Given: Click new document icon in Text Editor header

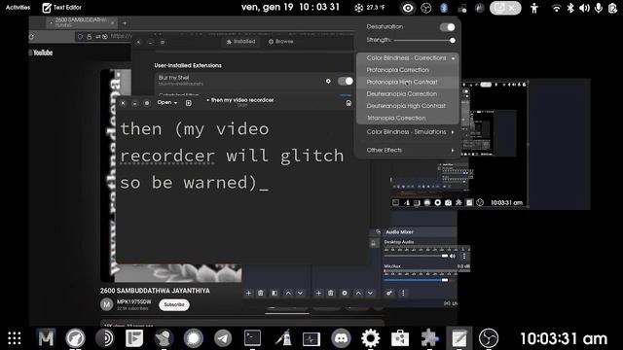Looking at the screenshot, I should tap(188, 103).
